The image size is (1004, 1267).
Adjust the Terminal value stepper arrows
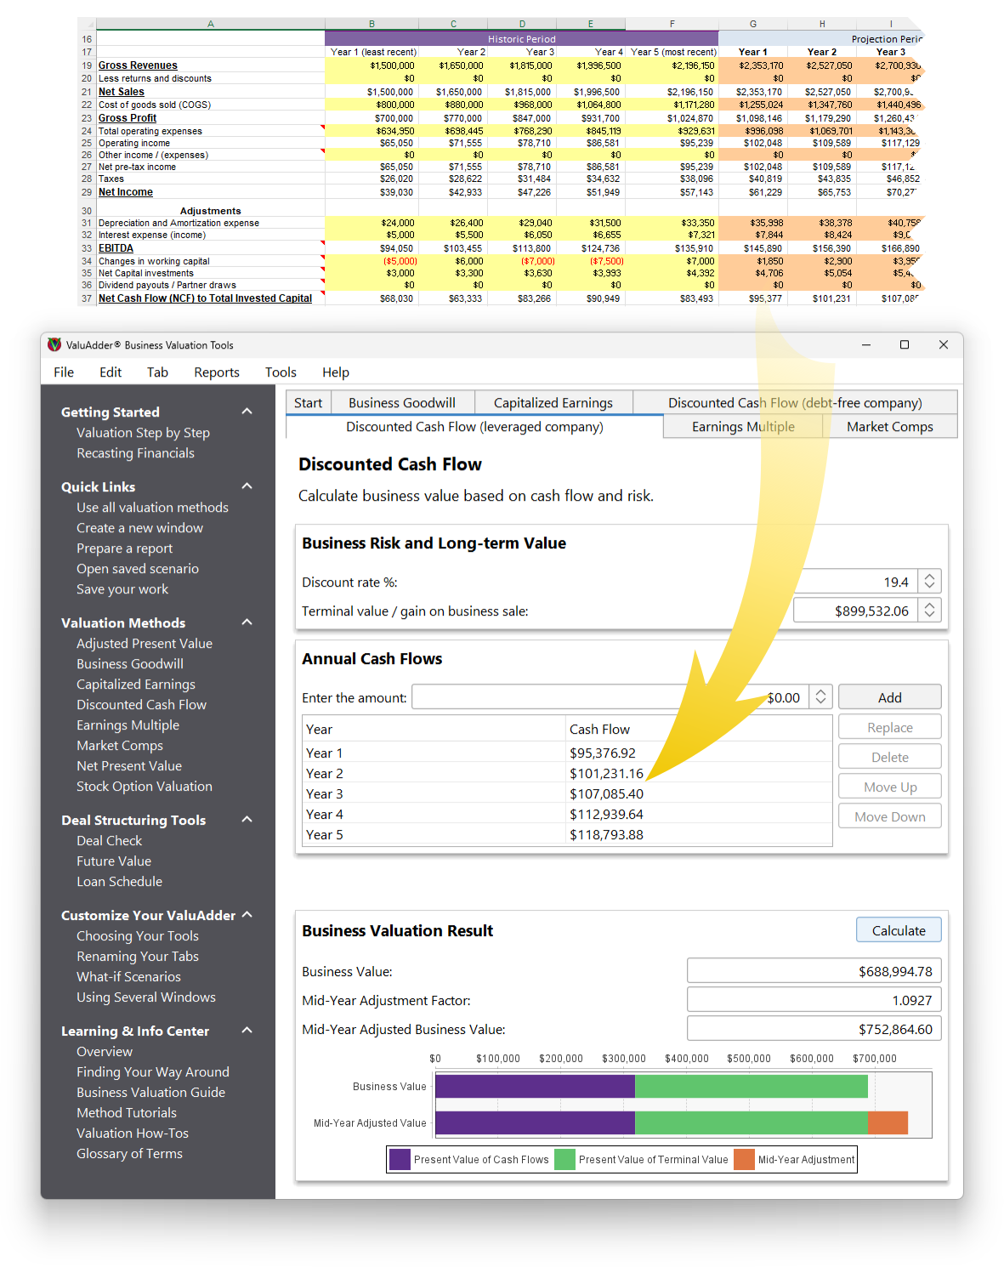(x=929, y=611)
